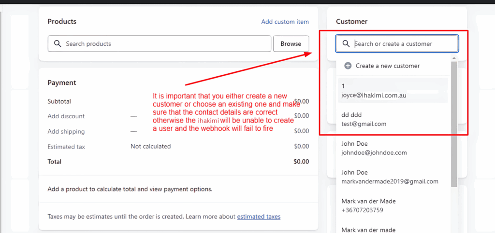Click Add discount in the Payment section
Viewport: 495px width, 233px height.
66,116
